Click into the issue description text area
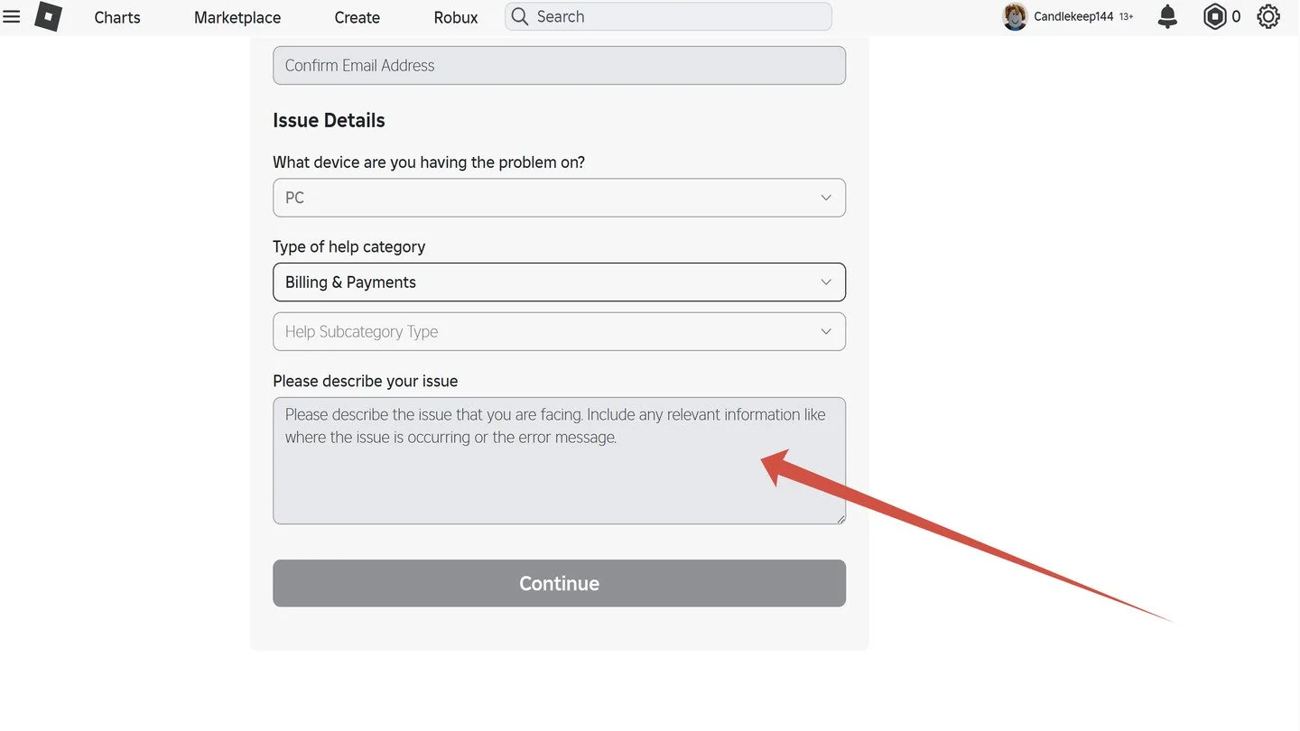The width and height of the screenshot is (1300, 731). coord(559,460)
